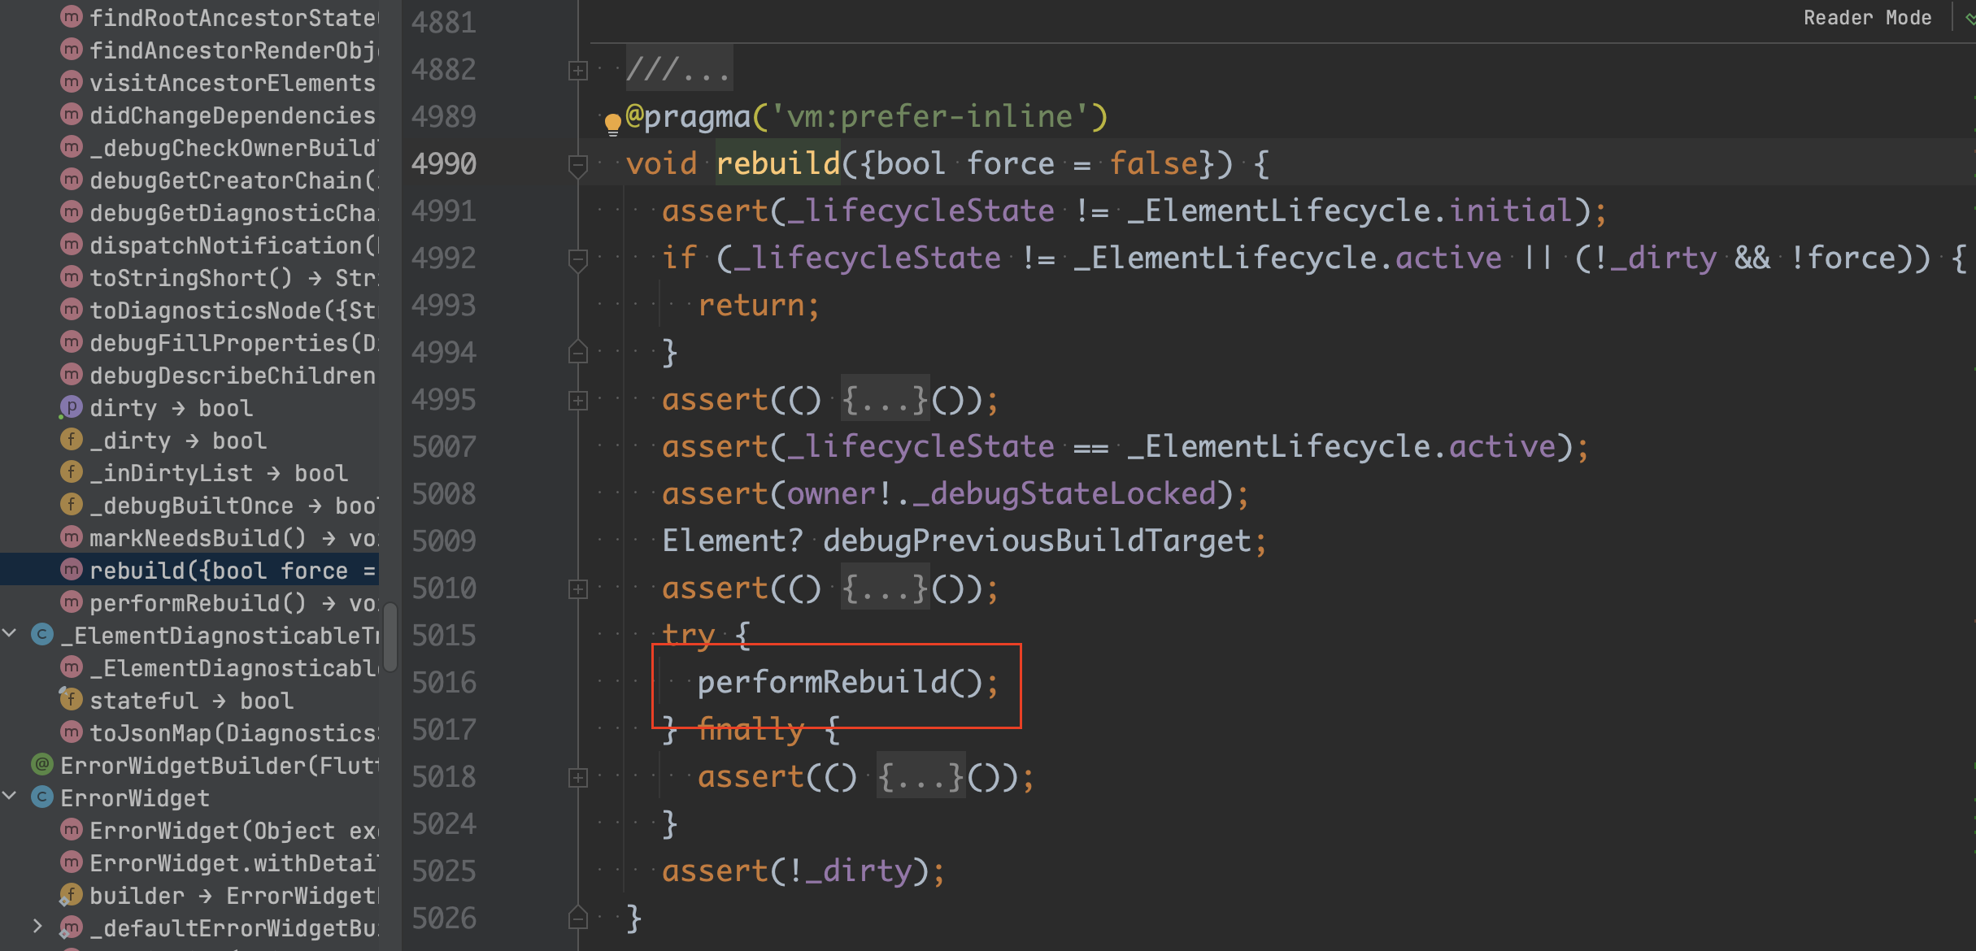Collapse the ErrorWidget class node
The image size is (1976, 951).
click(10, 796)
